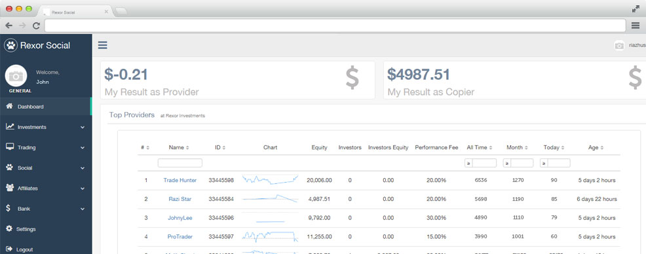
Task: Expand the Trading menu chevron
Action: point(83,148)
